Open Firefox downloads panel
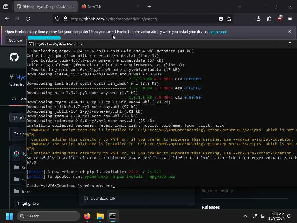297x223 pixels. coord(258,19)
